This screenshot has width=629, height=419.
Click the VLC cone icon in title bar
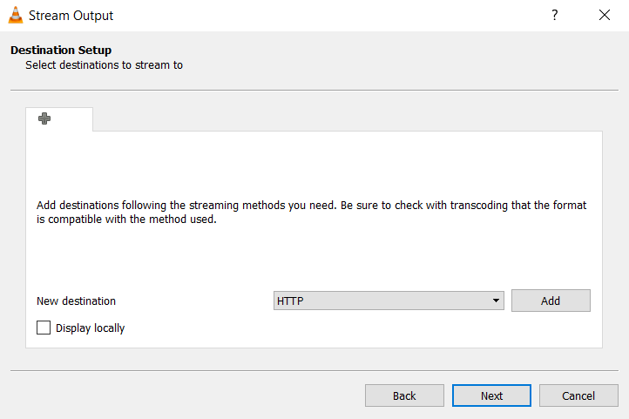tap(16, 16)
